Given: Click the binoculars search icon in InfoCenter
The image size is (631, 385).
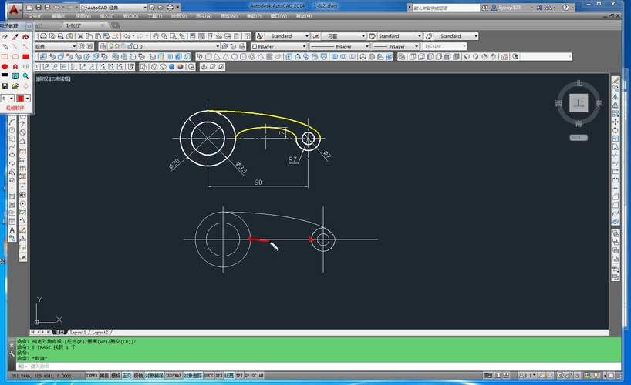Looking at the screenshot, I should click(x=485, y=7).
